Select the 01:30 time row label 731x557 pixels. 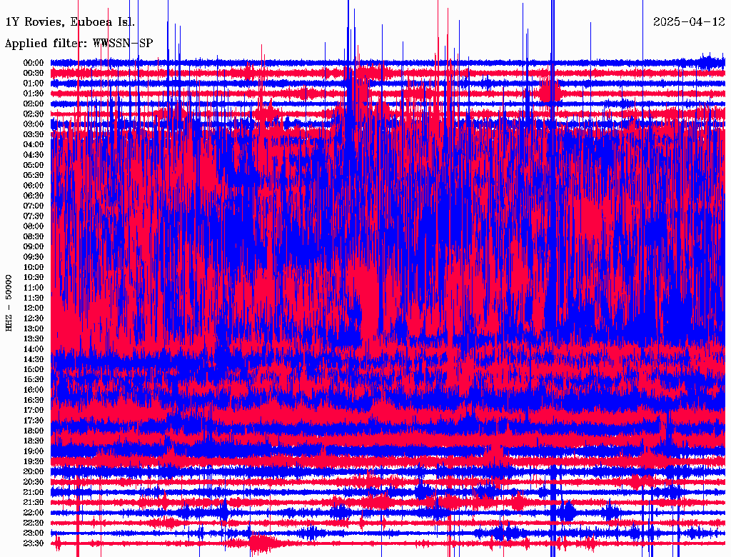tap(34, 94)
